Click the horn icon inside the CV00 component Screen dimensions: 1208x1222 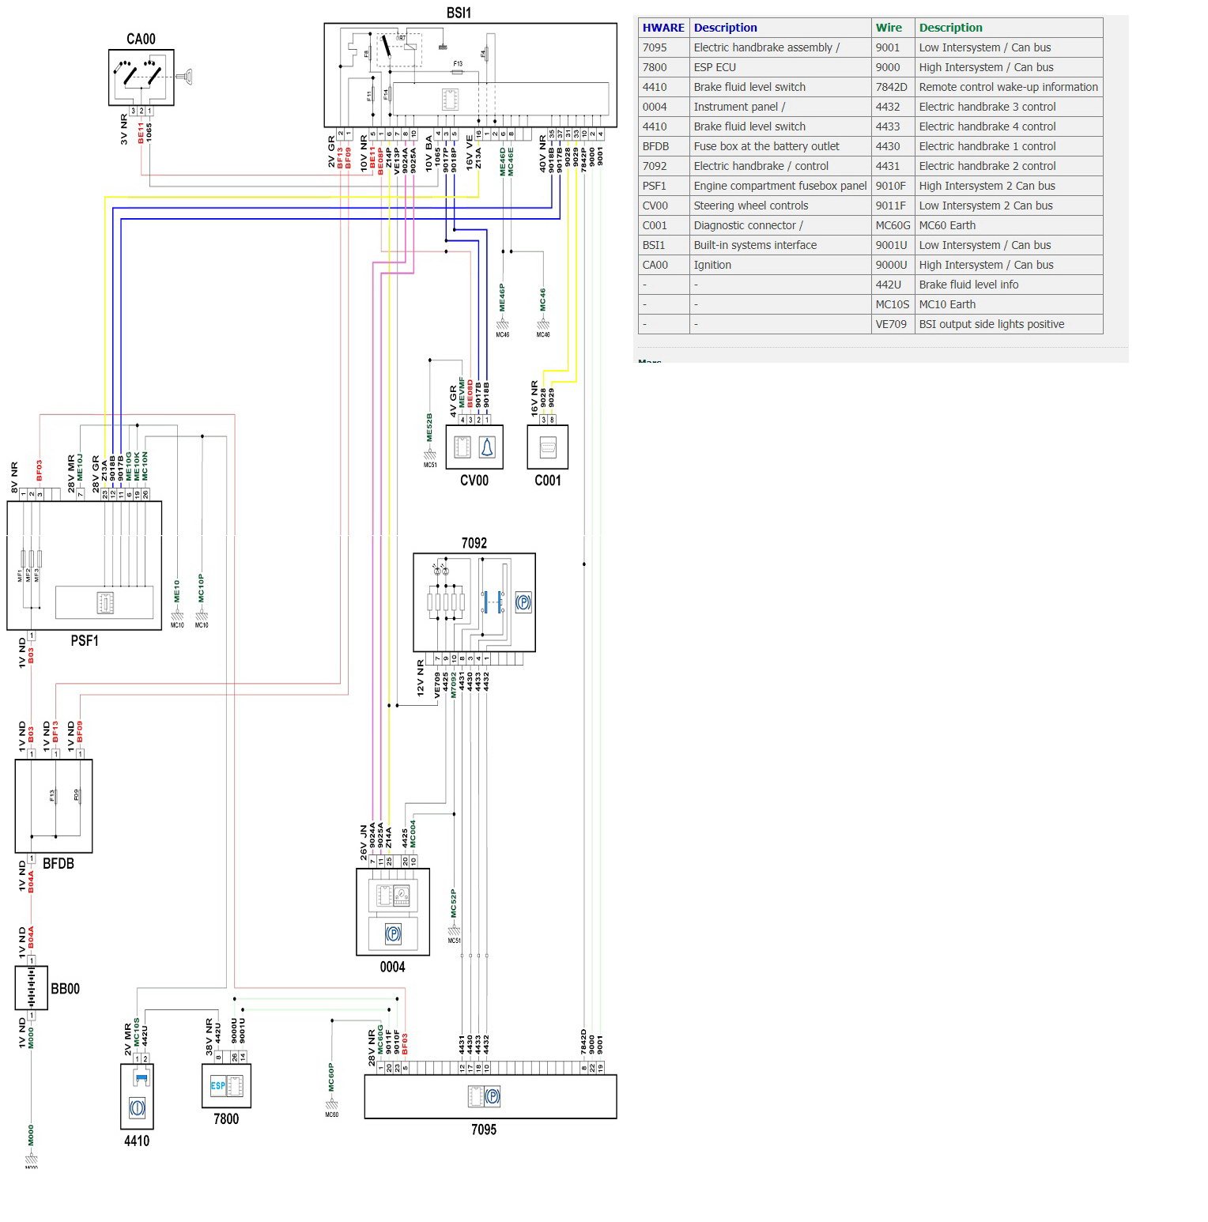point(487,447)
